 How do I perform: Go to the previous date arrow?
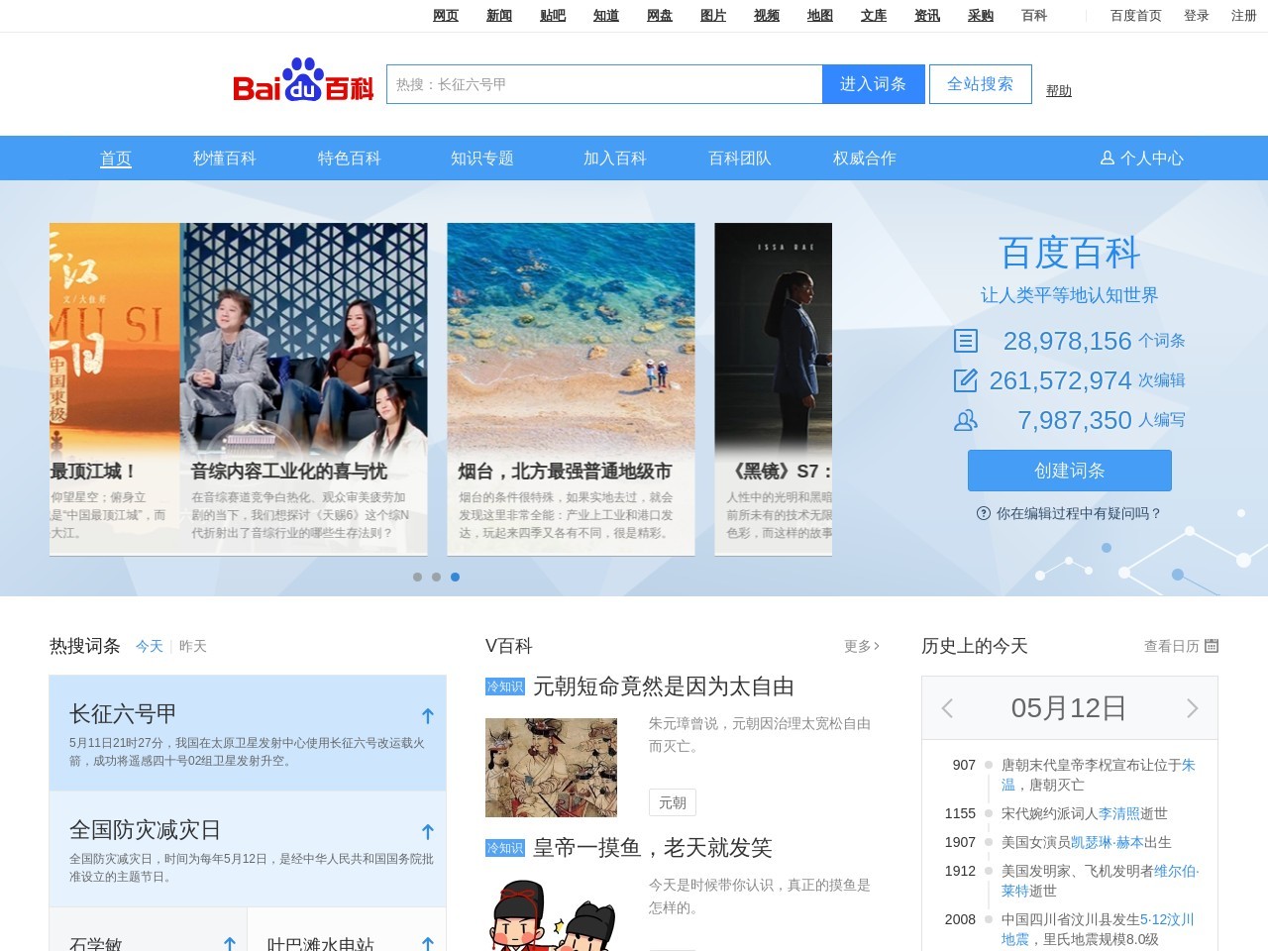tap(947, 708)
